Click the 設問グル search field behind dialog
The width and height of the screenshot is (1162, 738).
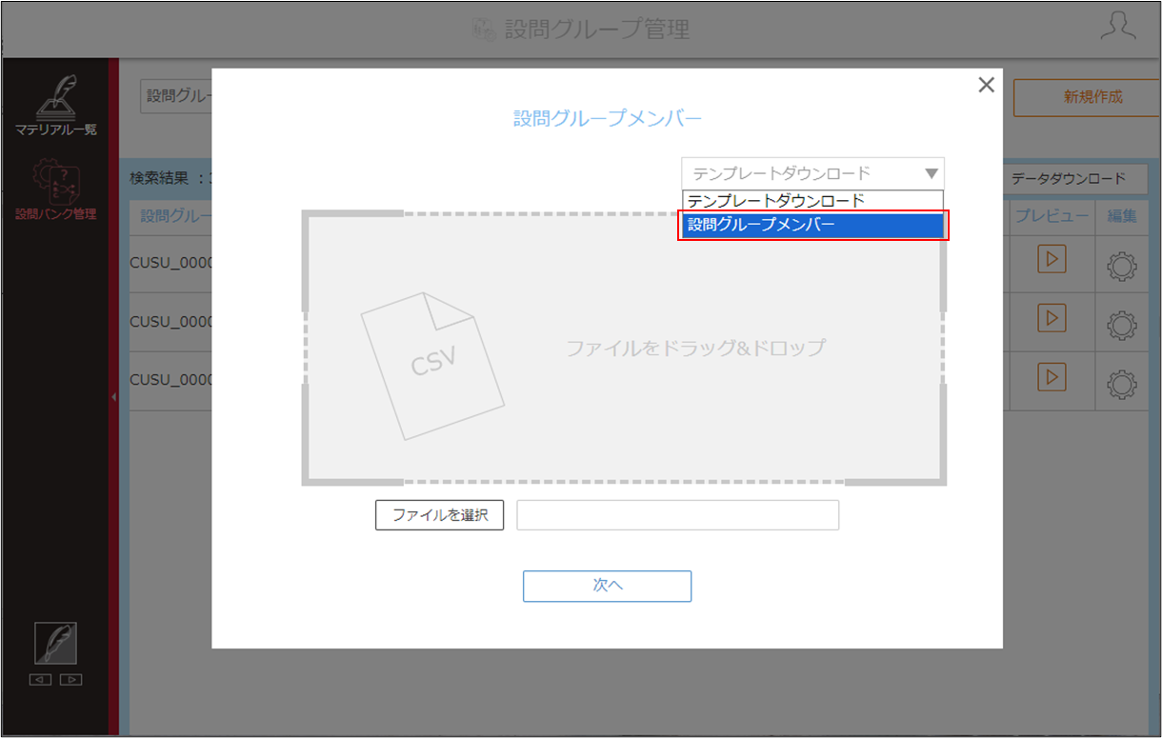176,96
